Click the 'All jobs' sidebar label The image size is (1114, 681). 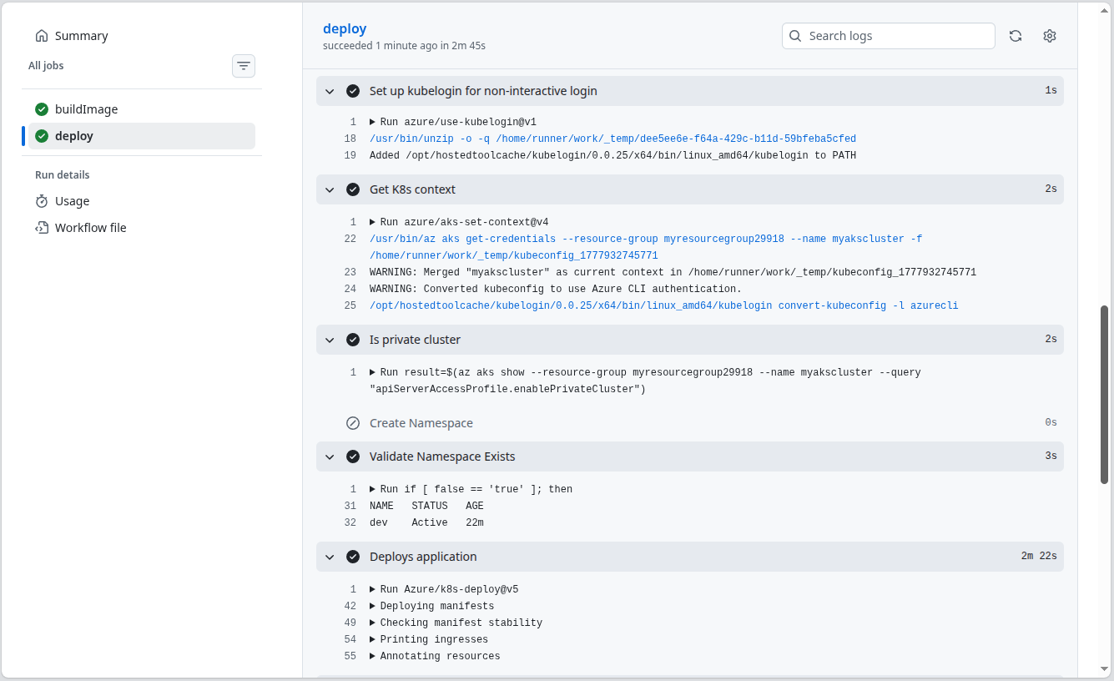tap(46, 66)
